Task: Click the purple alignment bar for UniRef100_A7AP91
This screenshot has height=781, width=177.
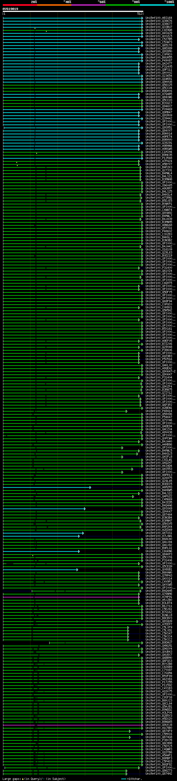Action: [x=71, y=597]
